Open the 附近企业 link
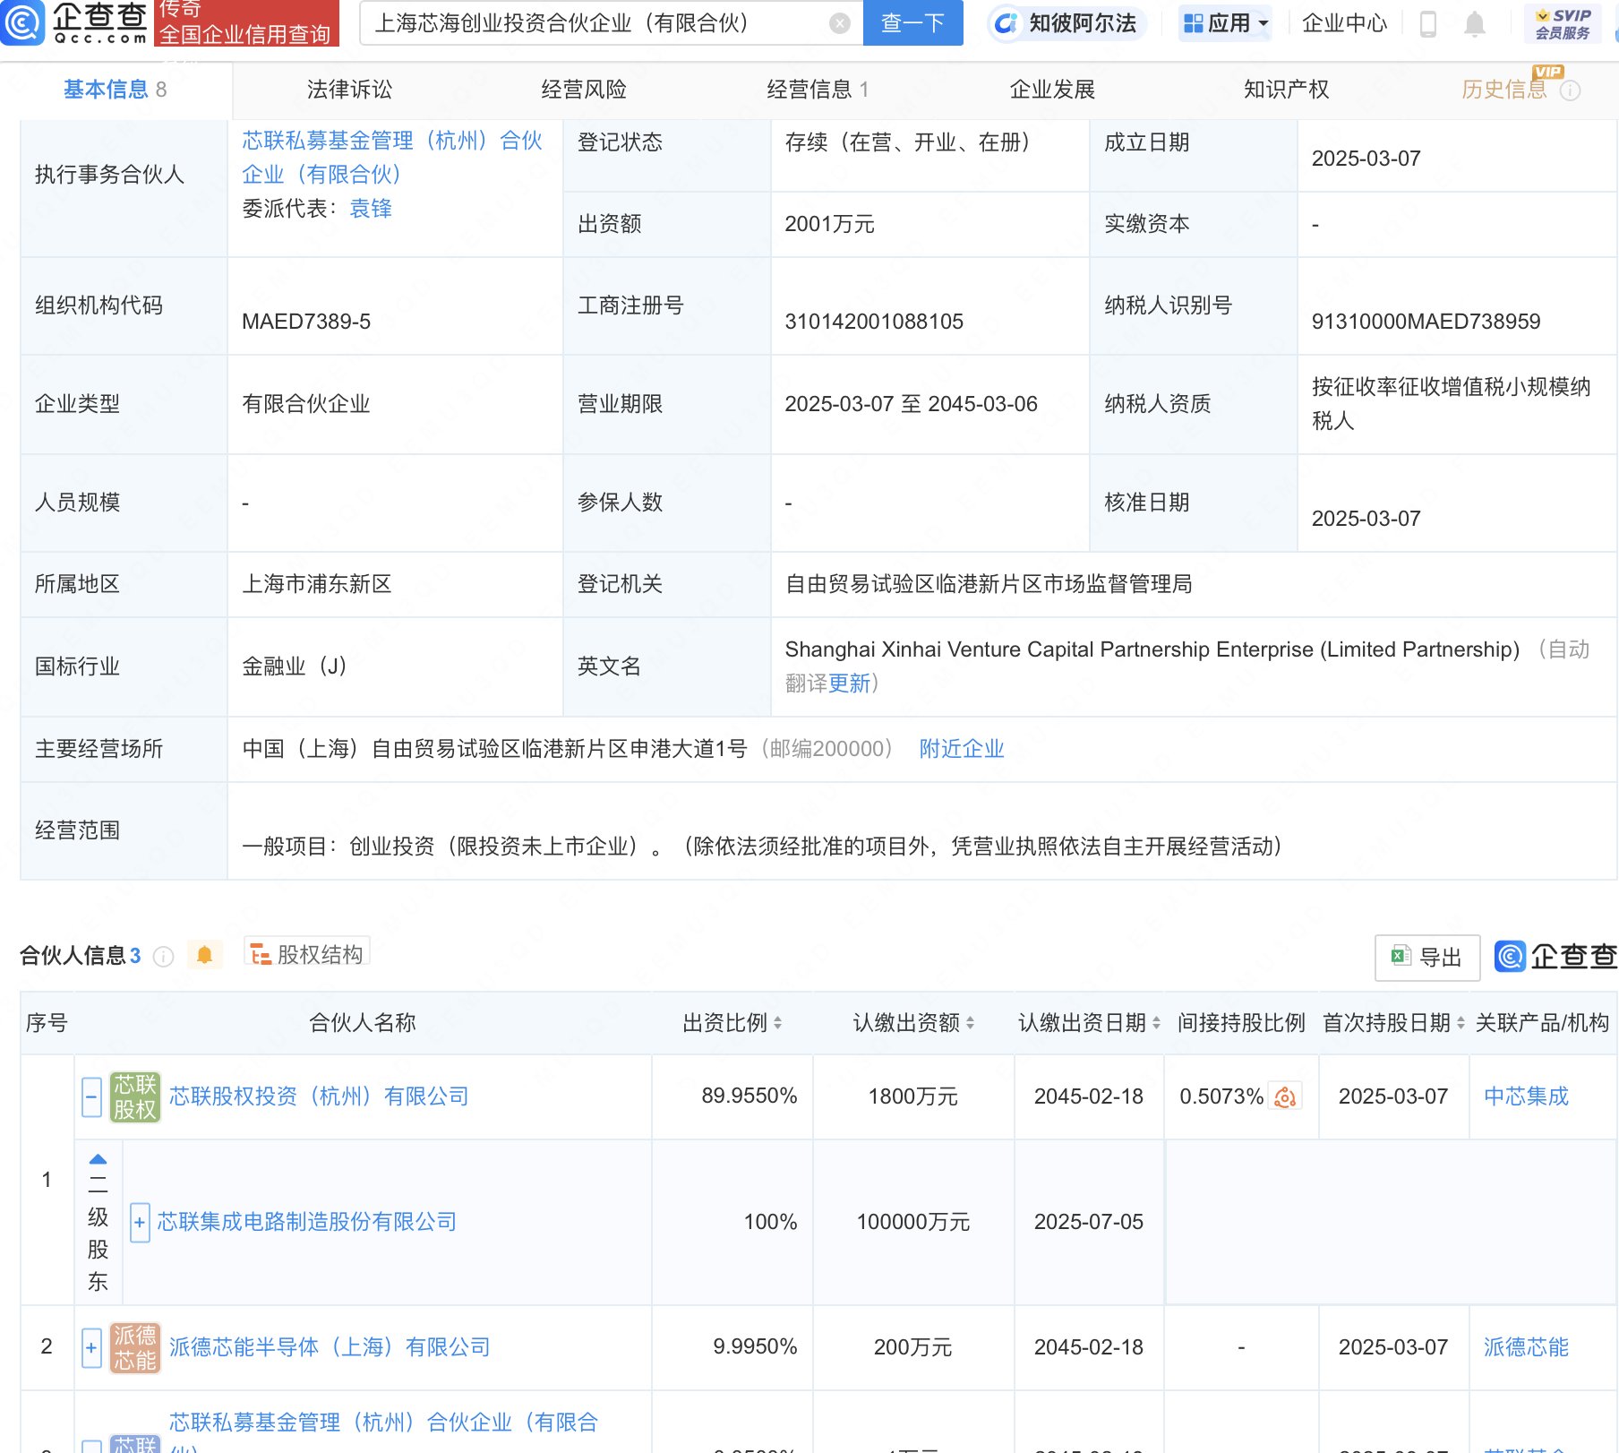The image size is (1619, 1453). [962, 749]
